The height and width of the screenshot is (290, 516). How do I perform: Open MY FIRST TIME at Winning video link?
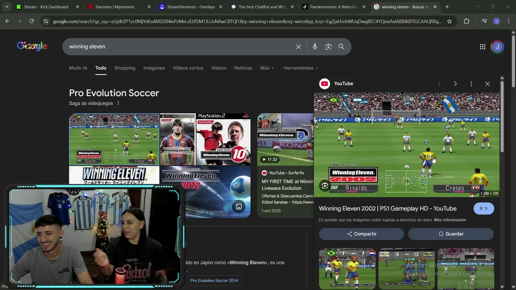(x=287, y=185)
